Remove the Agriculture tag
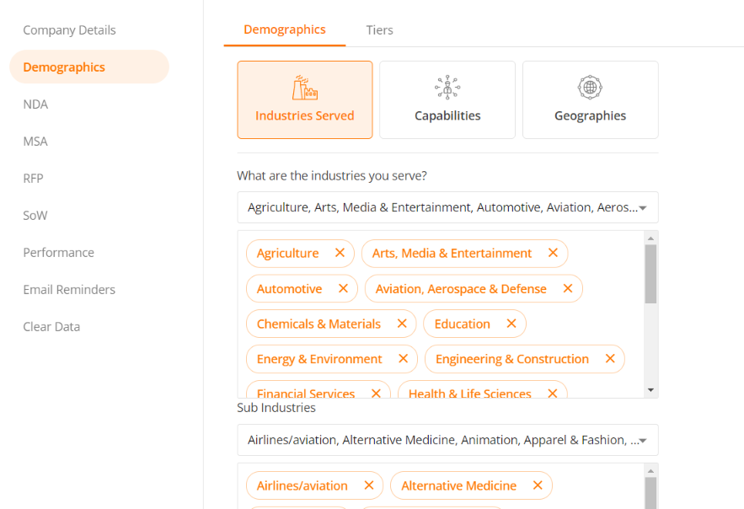This screenshot has height=509, width=744. [x=340, y=253]
